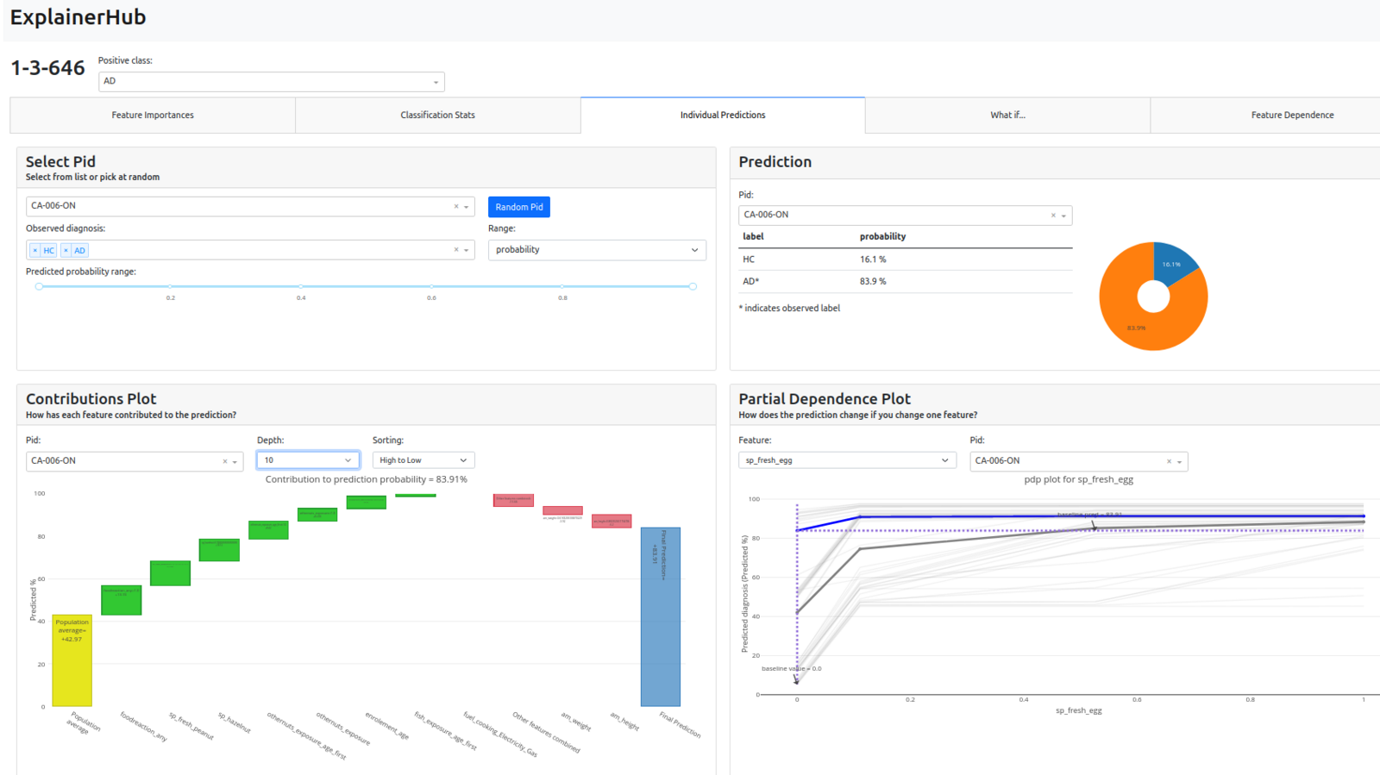The image size is (1380, 775).
Task: Clear the Contributions Plot Pid value
Action: pyautogui.click(x=225, y=461)
